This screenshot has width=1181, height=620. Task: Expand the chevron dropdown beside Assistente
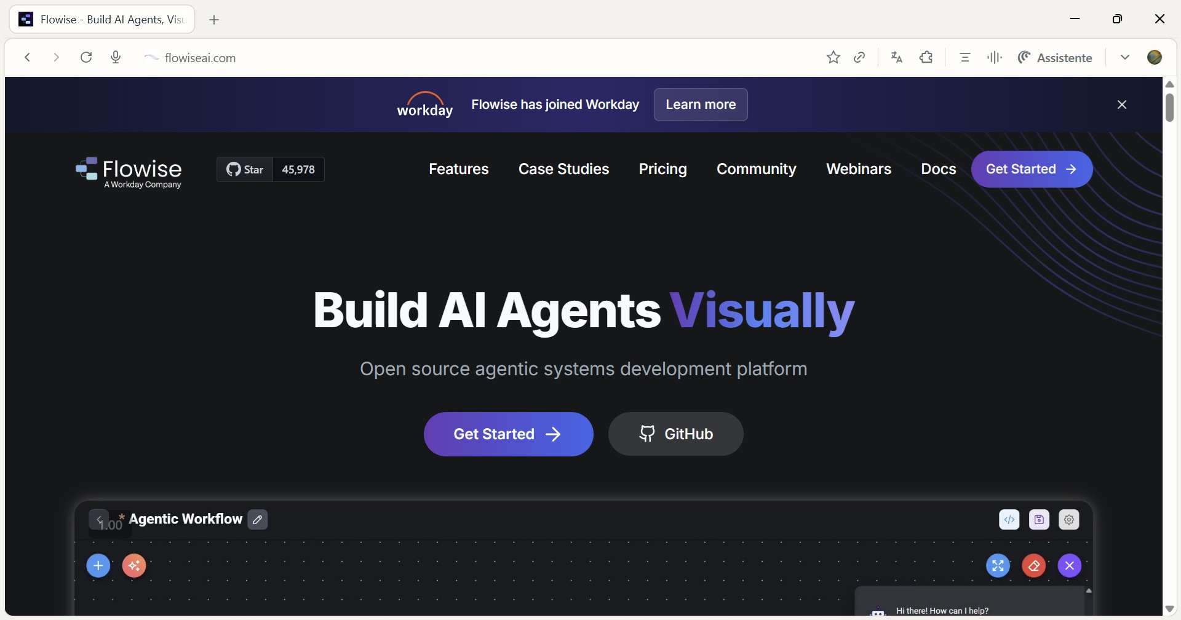[x=1125, y=58]
